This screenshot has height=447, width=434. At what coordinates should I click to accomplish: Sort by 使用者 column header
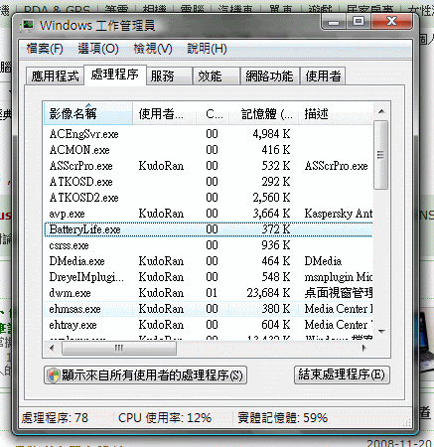pos(165,114)
